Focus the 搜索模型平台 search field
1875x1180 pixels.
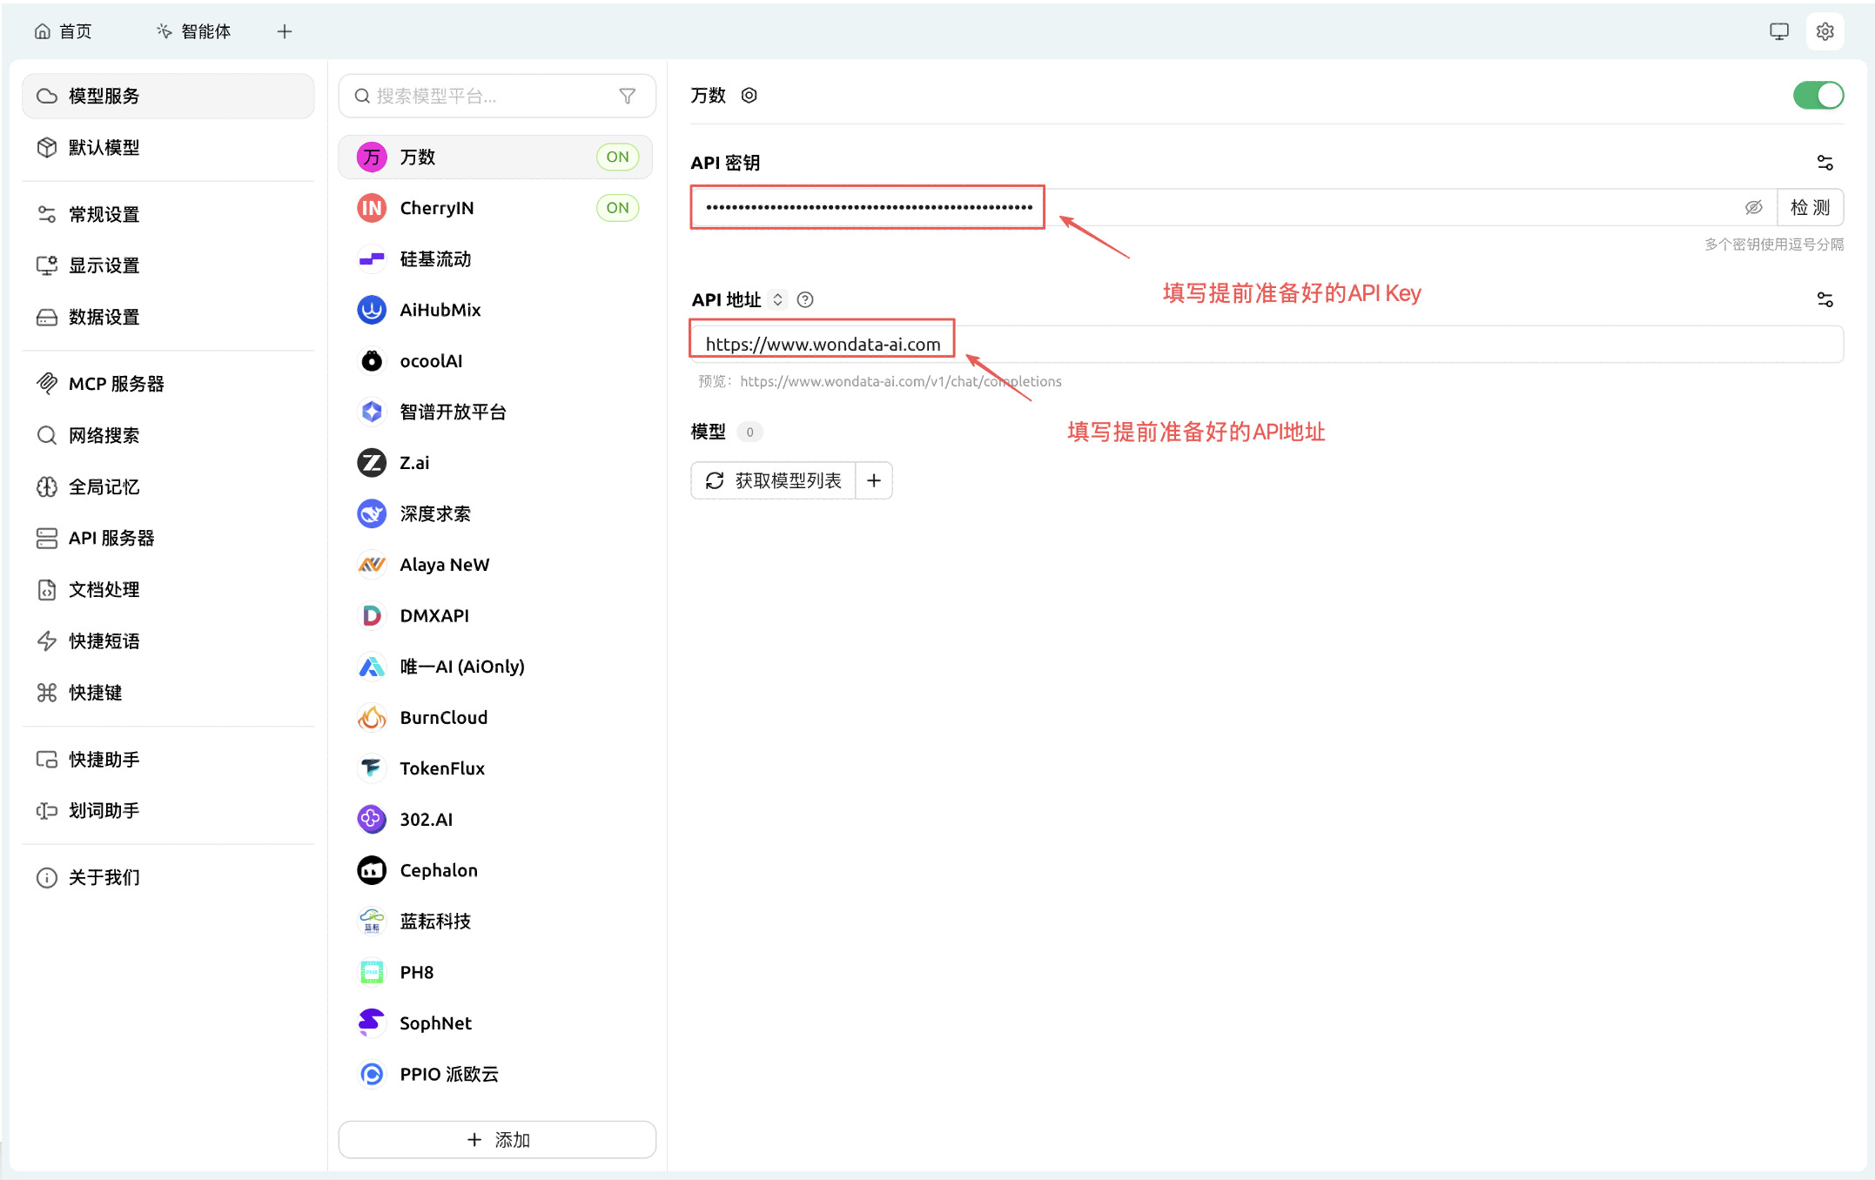tap(497, 96)
